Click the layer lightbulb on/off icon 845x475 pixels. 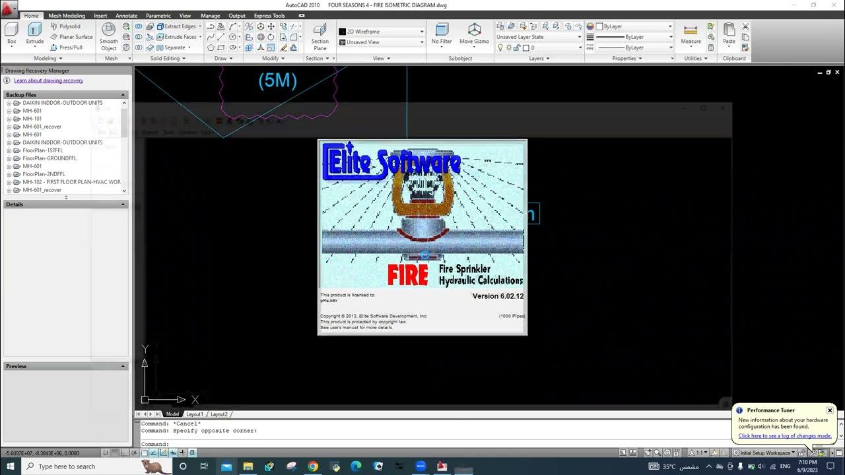(x=500, y=47)
